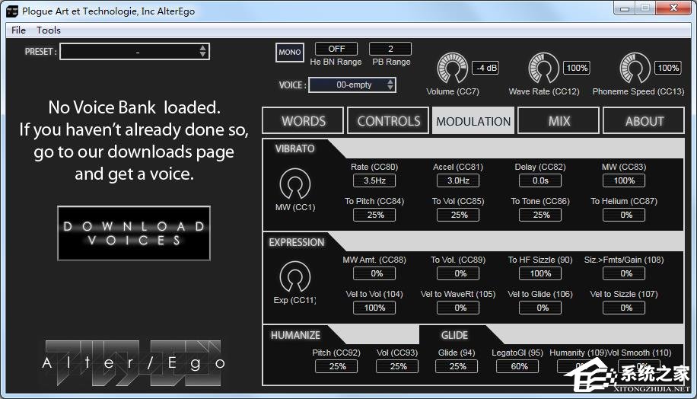697x399 pixels.
Task: Switch to the WORDS tab
Action: [x=303, y=121]
